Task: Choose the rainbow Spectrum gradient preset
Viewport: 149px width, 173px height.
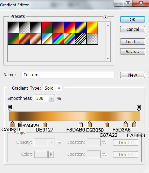Action: (58, 39)
